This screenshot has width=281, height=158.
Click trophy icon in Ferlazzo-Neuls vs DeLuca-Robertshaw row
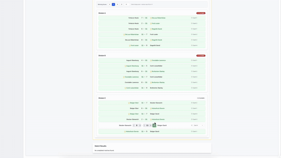151,18
